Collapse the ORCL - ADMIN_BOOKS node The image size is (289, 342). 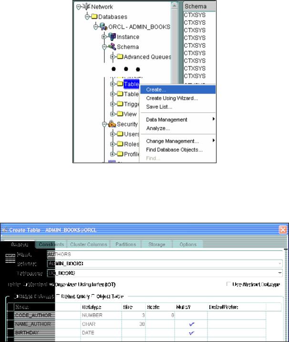[95, 27]
